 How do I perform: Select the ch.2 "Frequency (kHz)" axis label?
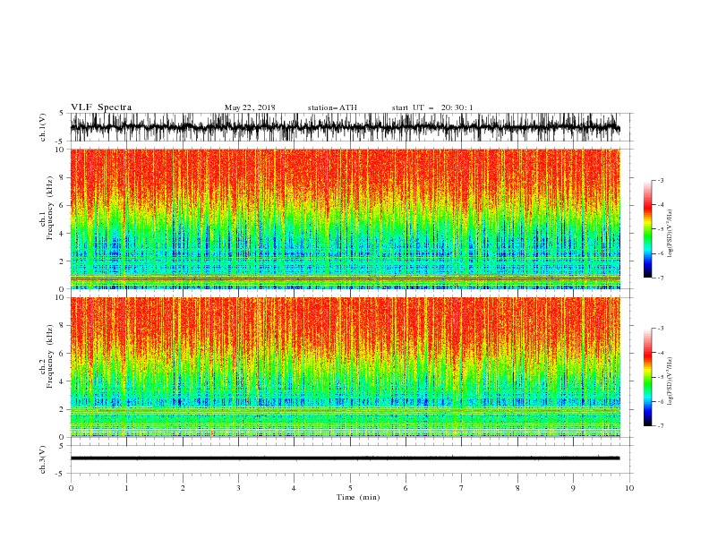[49, 356]
